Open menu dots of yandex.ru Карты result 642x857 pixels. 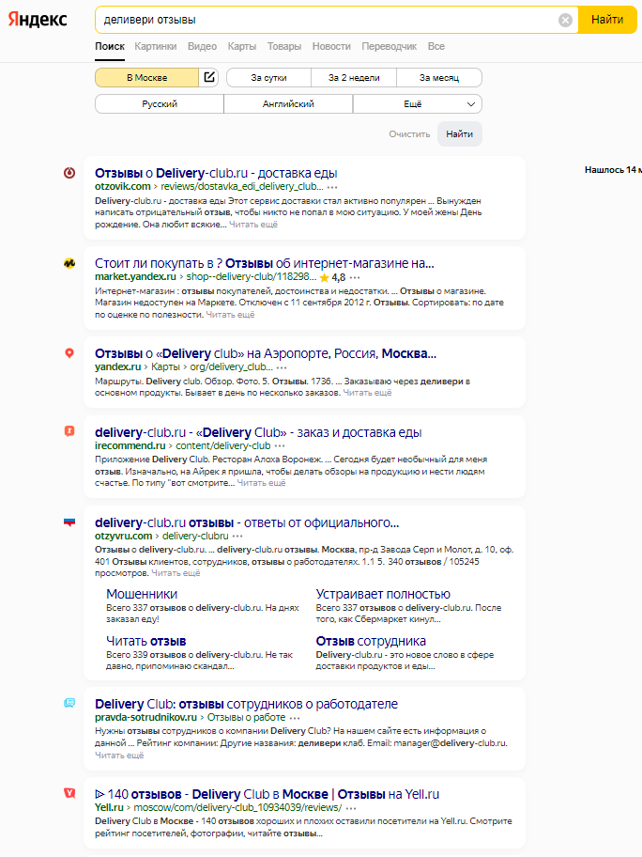click(282, 367)
